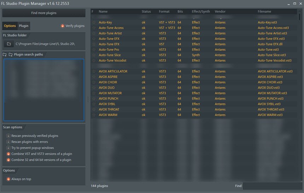Select the AVOX WARM plugin name

[108, 115]
